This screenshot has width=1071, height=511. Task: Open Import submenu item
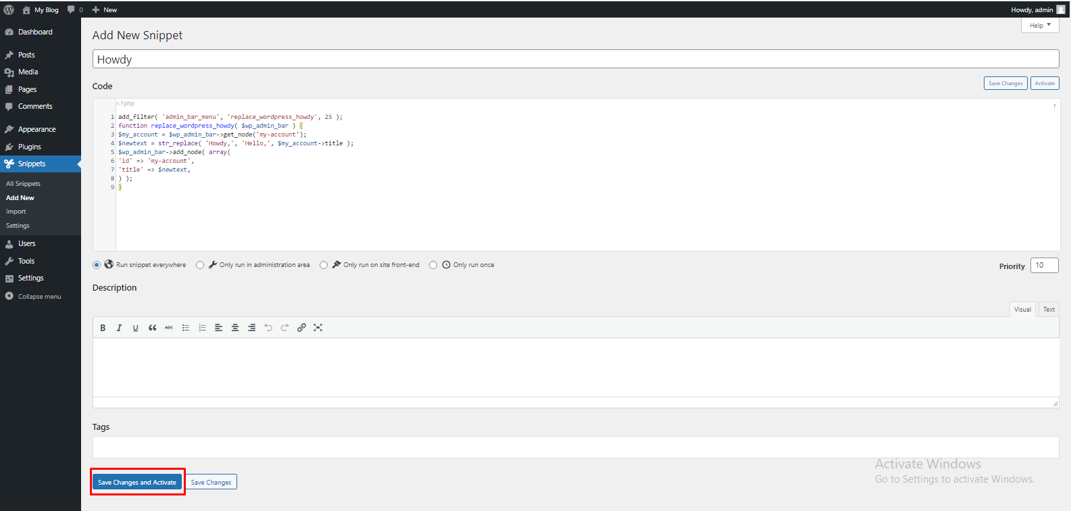coord(16,212)
